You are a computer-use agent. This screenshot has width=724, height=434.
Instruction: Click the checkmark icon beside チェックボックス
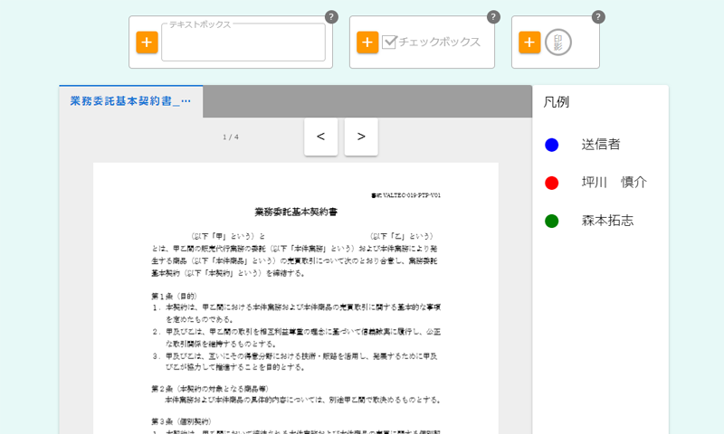point(390,42)
